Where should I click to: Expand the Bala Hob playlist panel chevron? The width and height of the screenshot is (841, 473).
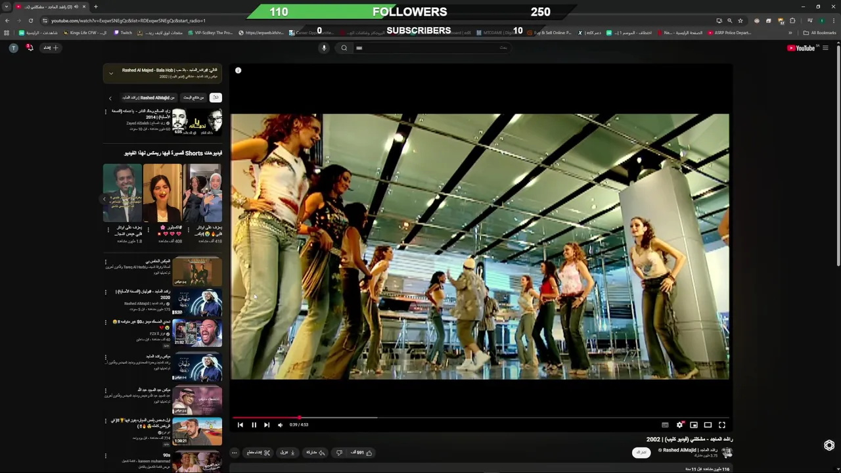pos(110,73)
